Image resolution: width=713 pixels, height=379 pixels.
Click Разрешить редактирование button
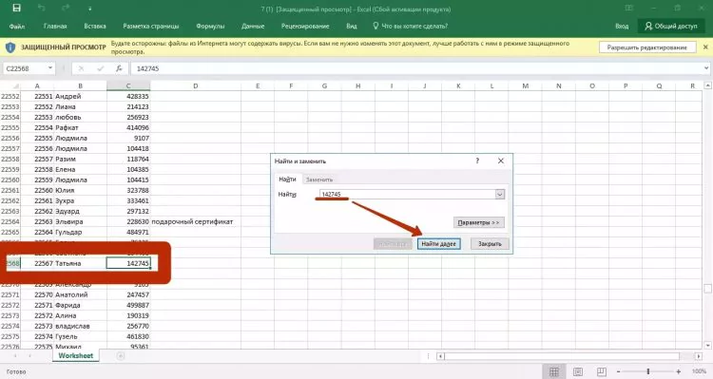(x=647, y=47)
